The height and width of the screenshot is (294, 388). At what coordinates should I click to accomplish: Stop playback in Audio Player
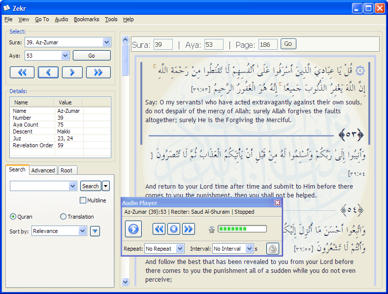(x=174, y=229)
